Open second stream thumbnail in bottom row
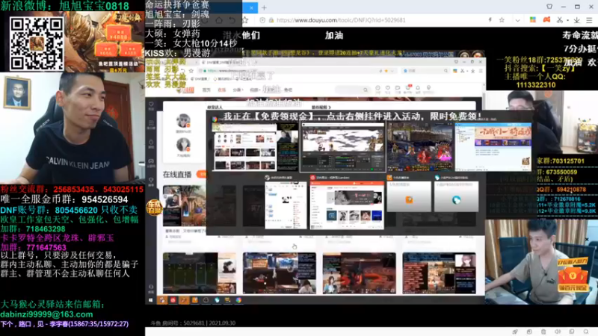The height and width of the screenshot is (336, 598). [x=279, y=273]
